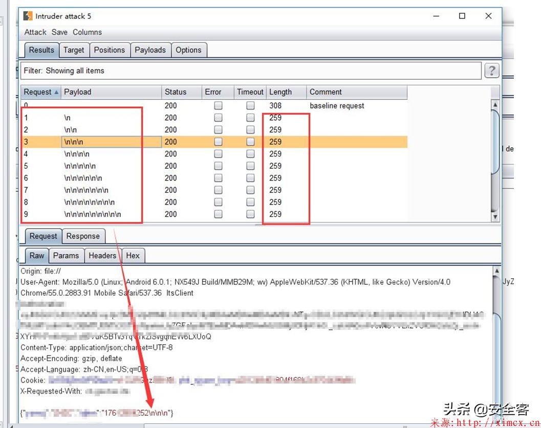Switch to the Target tab
This screenshot has width=541, height=428.
pyautogui.click(x=74, y=50)
